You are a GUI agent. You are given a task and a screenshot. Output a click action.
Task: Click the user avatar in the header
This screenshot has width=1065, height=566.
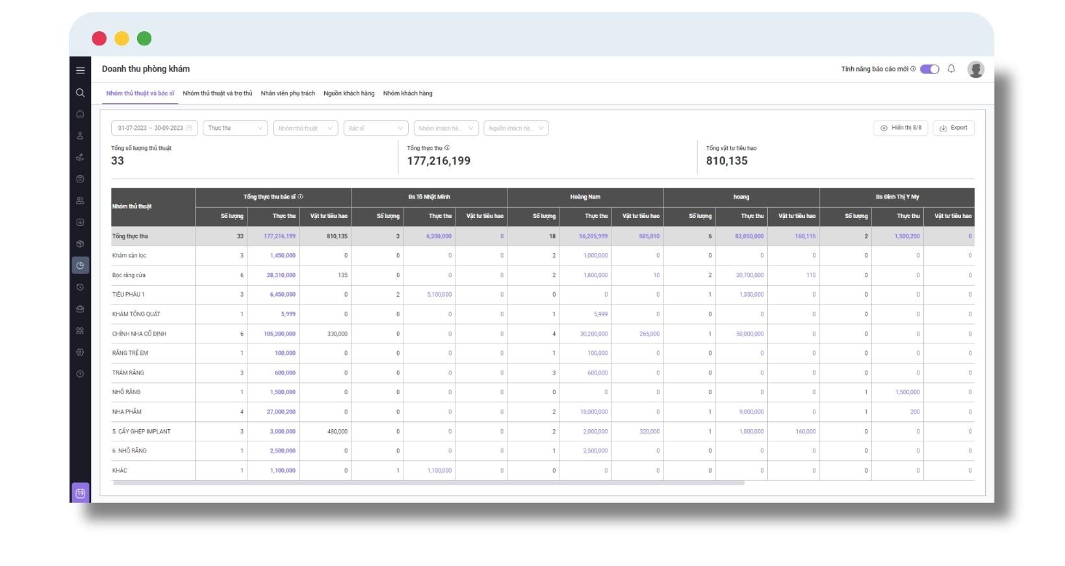975,69
